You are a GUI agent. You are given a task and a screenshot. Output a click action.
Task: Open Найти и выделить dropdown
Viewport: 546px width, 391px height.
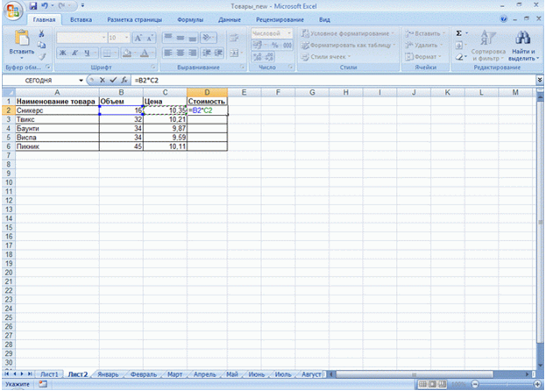[x=523, y=46]
